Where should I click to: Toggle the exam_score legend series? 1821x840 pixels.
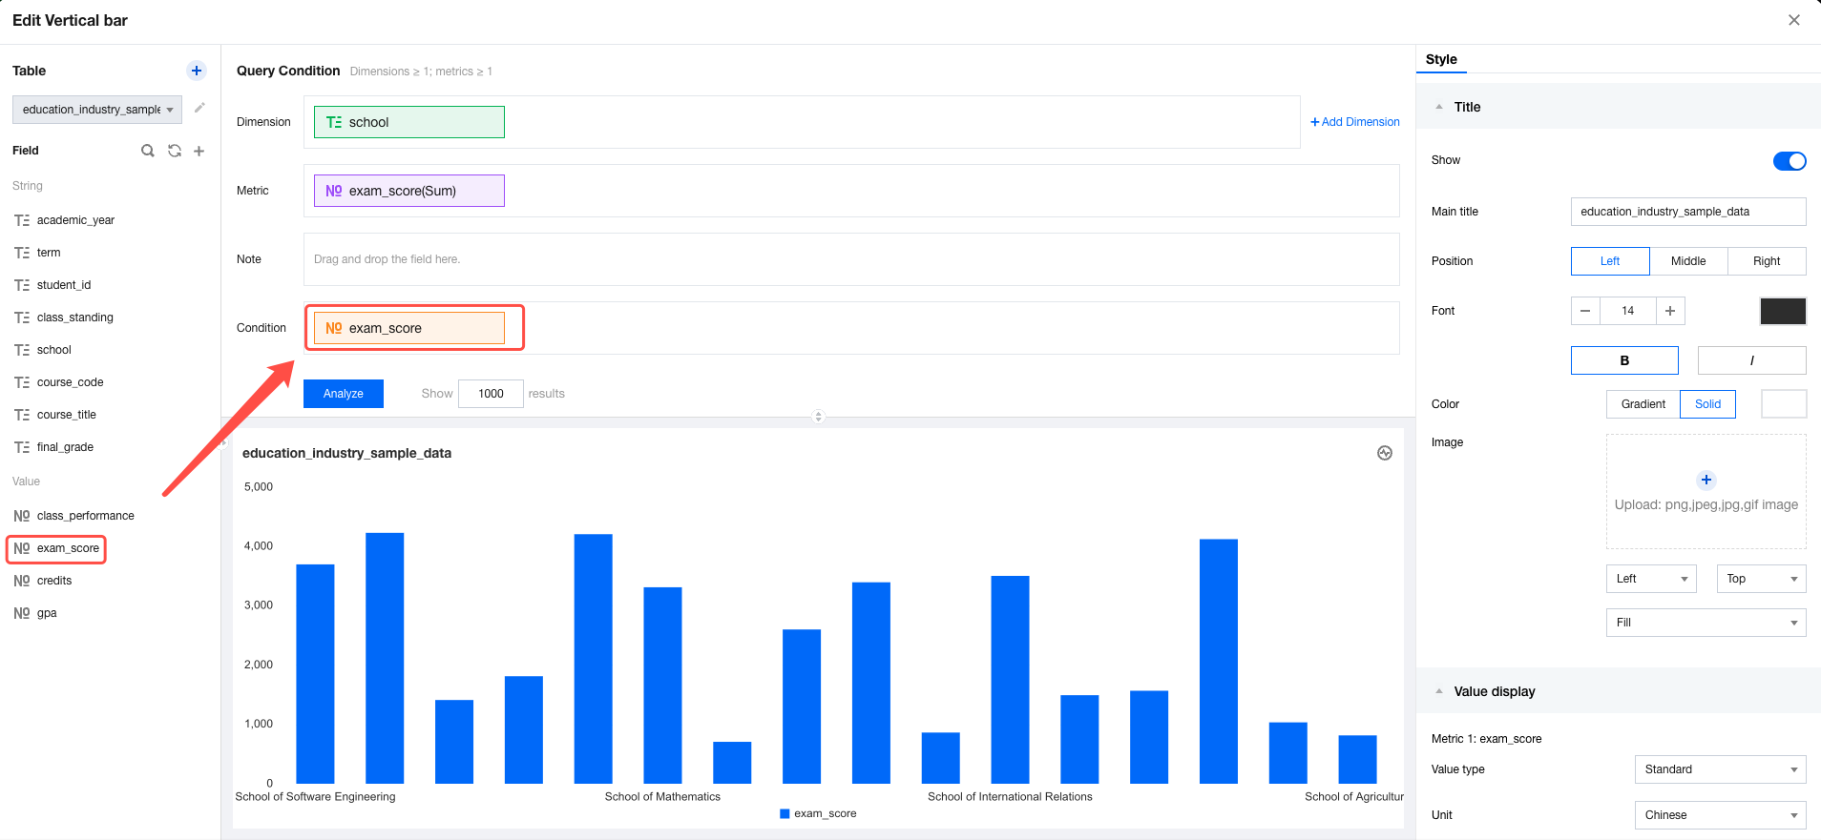click(818, 813)
